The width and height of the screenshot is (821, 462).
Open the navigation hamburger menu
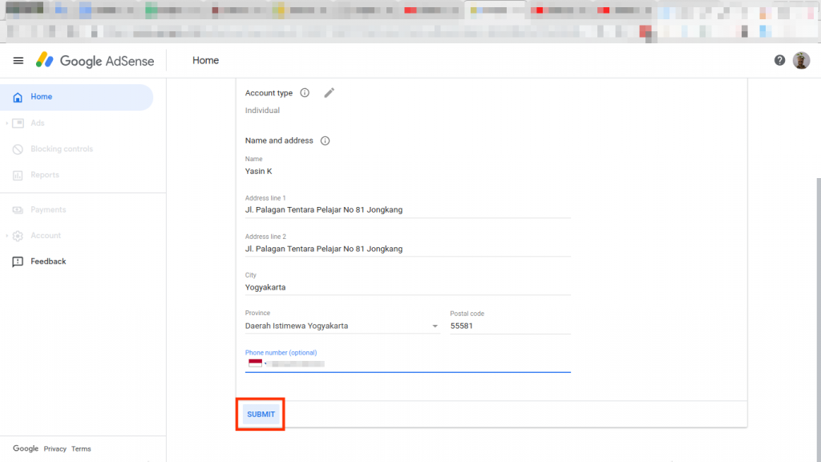(x=18, y=60)
